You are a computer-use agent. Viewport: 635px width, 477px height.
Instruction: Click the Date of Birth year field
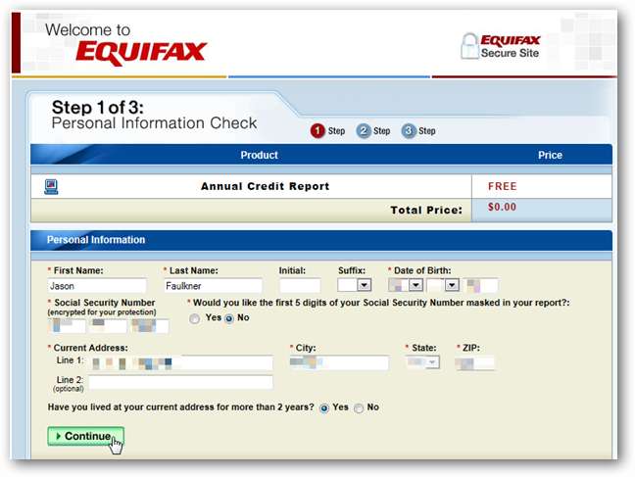[x=481, y=285]
